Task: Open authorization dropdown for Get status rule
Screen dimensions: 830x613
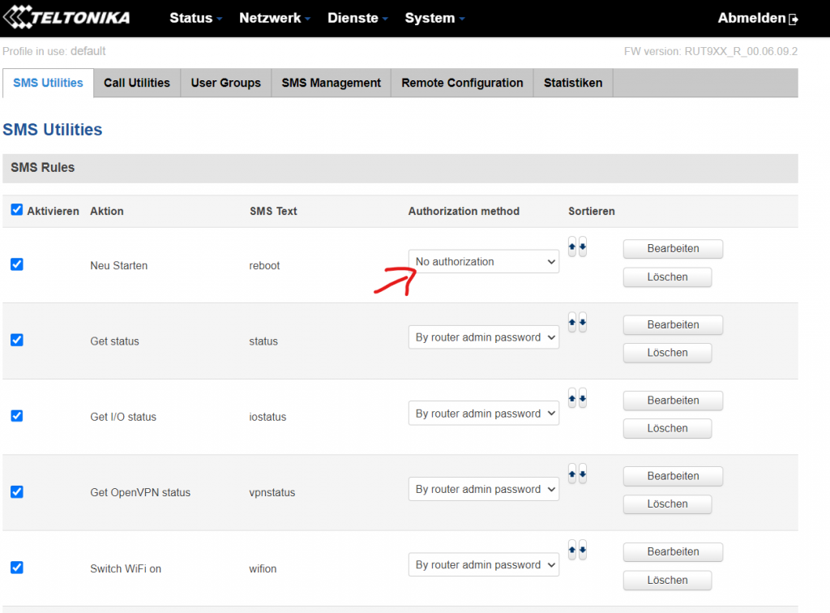Action: pyautogui.click(x=483, y=337)
